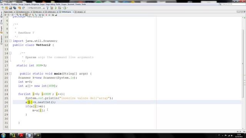Viewport: 246px width, 138px height.
Task: Open the Esegui debug menu
Action: pyautogui.click(x=50, y=4)
